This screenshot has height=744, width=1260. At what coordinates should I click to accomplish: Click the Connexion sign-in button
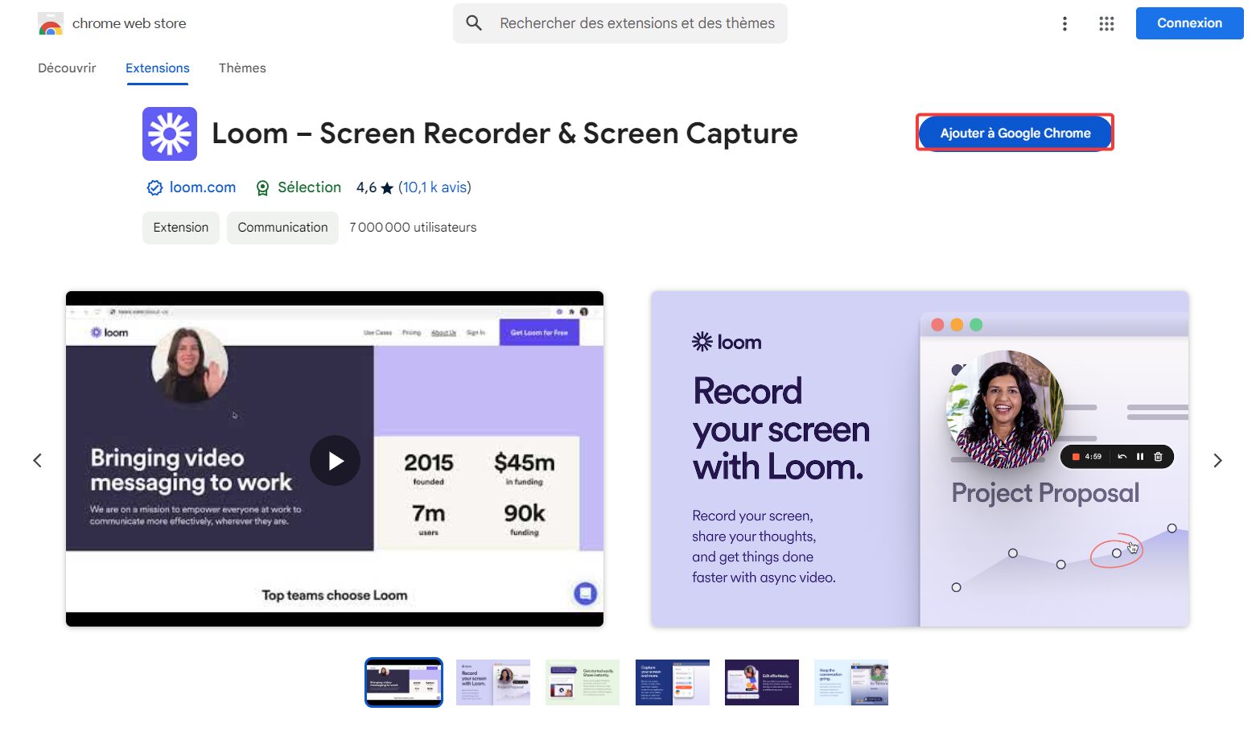pyautogui.click(x=1189, y=23)
